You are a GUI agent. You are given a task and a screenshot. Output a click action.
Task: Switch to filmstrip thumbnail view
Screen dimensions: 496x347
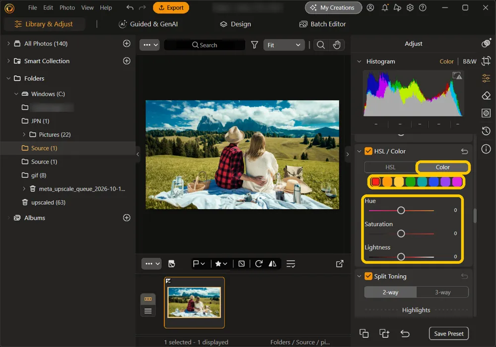pos(148,299)
